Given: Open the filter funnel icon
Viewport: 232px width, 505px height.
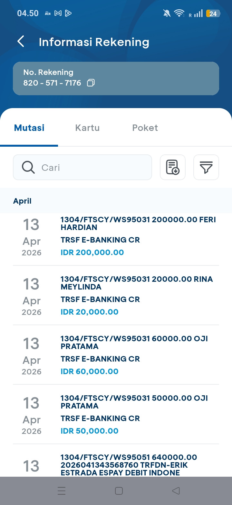Looking at the screenshot, I should (206, 167).
